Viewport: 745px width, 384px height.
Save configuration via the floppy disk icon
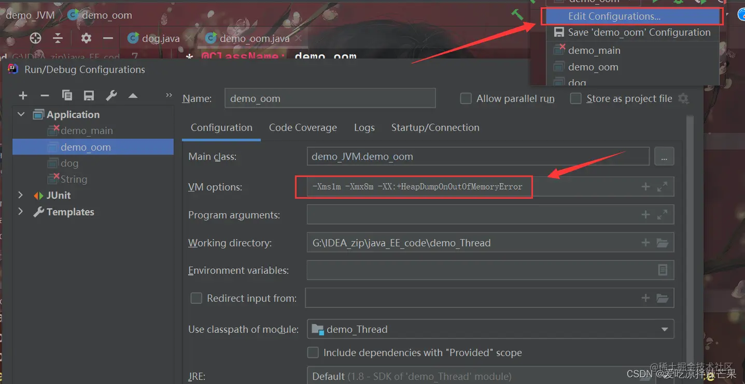[89, 95]
